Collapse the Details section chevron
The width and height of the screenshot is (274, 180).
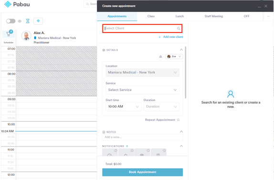point(181,50)
